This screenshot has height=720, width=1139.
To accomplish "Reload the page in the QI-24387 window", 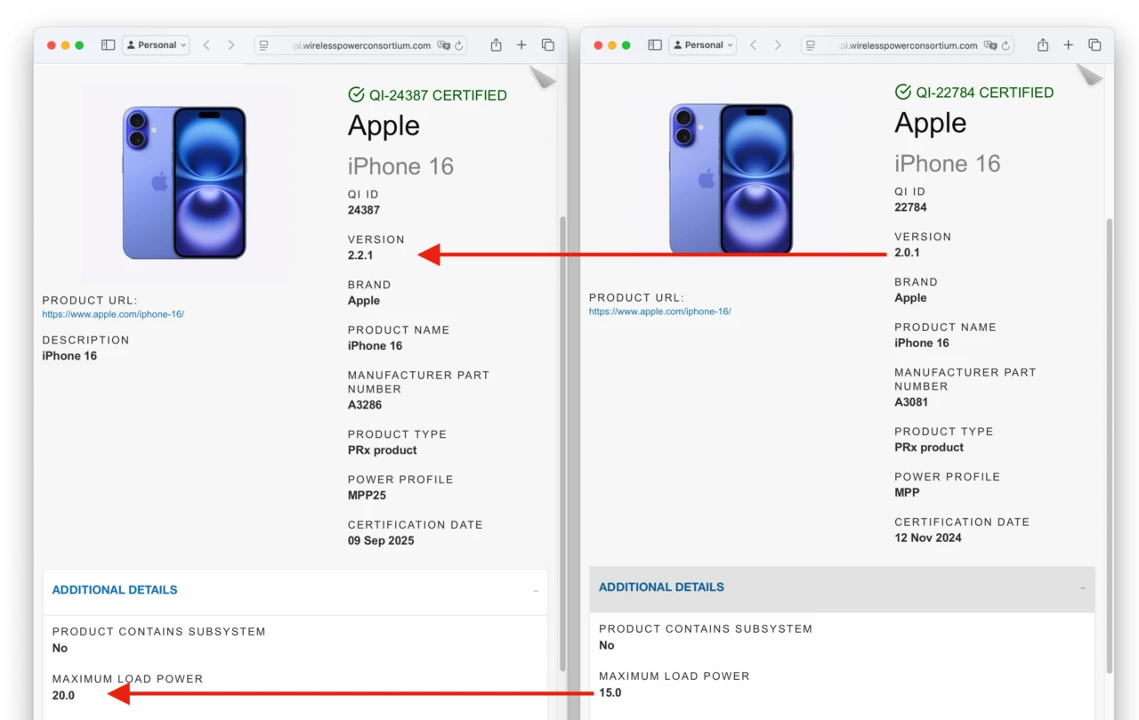I will (459, 45).
